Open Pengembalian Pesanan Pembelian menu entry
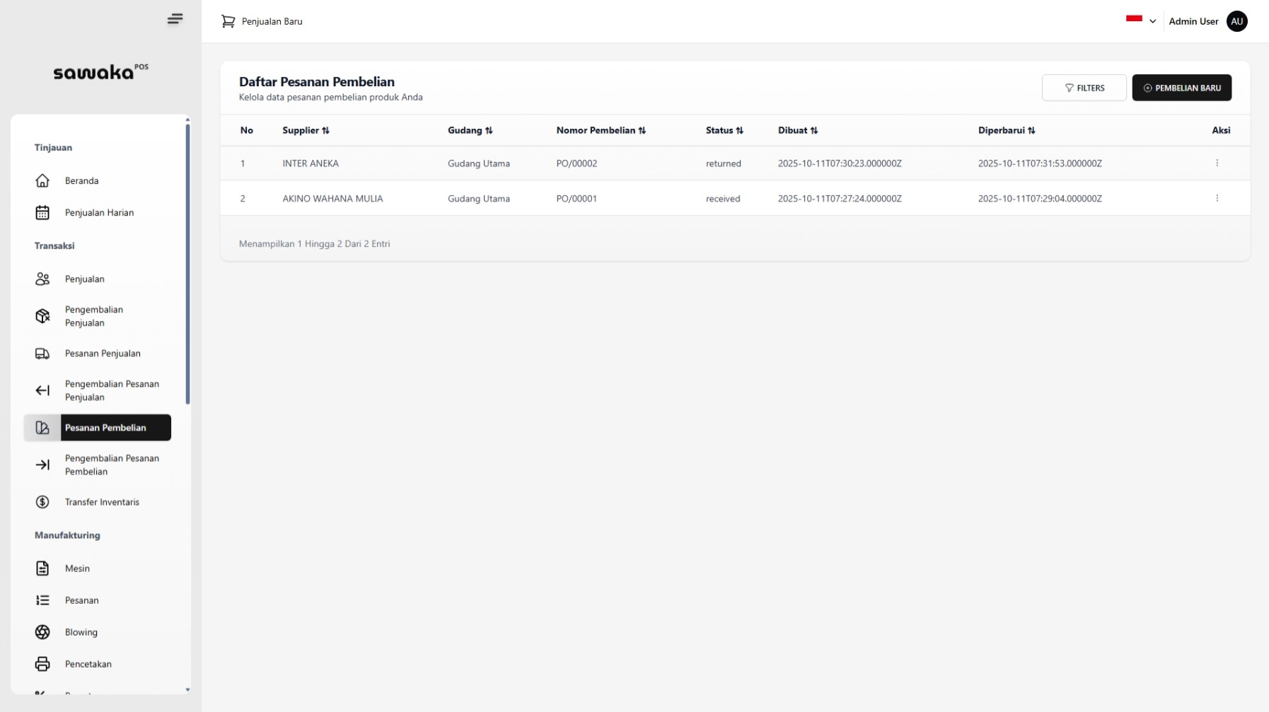1269x712 pixels. coord(112,465)
